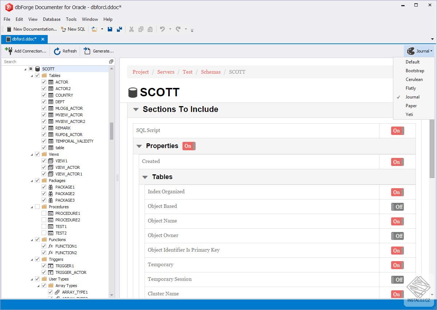The image size is (437, 310).
Task: Click the ACTOR table icon
Action: 51,82
